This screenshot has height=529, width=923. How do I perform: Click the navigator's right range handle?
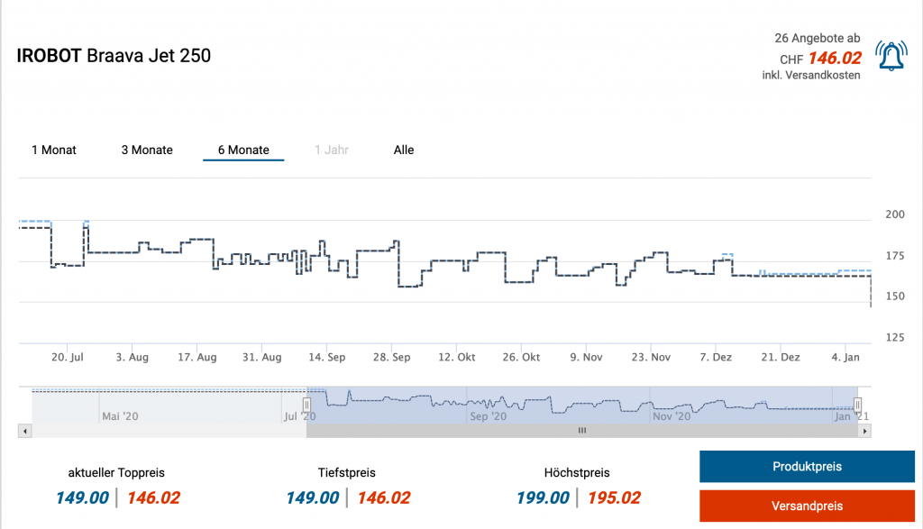tap(858, 405)
